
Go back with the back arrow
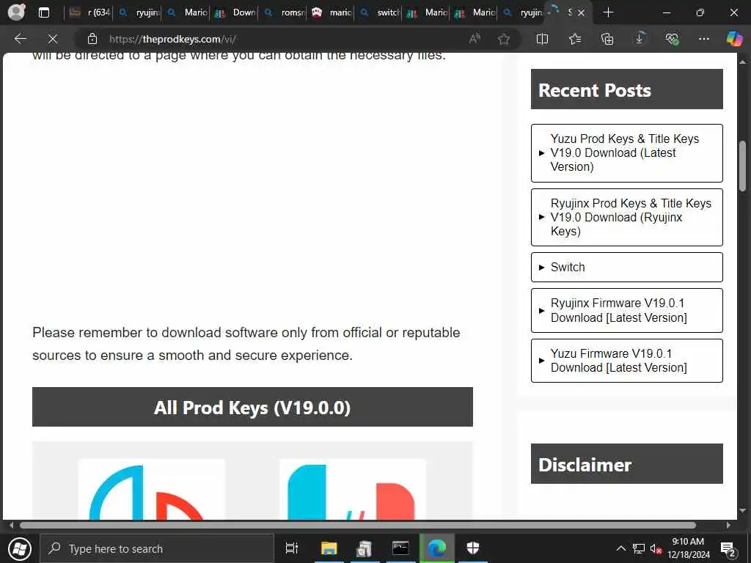coord(20,39)
